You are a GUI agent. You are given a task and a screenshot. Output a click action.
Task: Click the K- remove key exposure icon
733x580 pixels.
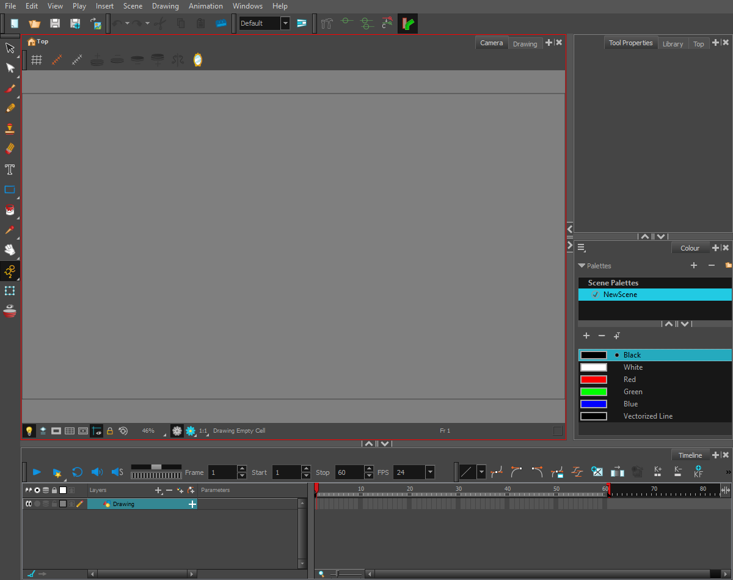(x=678, y=471)
